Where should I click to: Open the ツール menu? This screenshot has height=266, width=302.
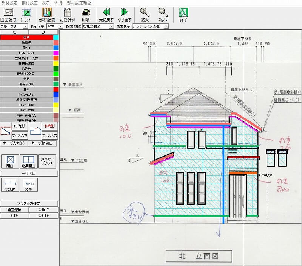[x=58, y=3]
